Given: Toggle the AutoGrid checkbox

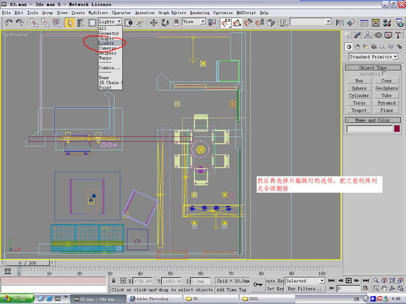Looking at the screenshot, I should click(x=384, y=74).
